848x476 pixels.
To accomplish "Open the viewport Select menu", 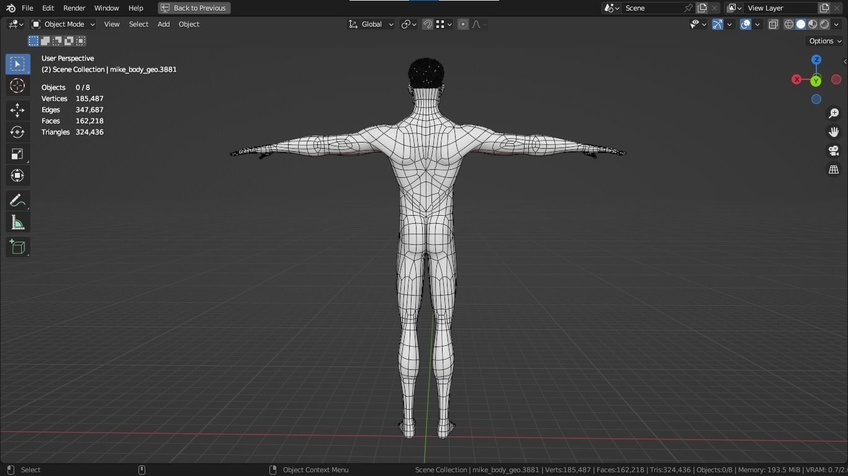I will click(138, 24).
